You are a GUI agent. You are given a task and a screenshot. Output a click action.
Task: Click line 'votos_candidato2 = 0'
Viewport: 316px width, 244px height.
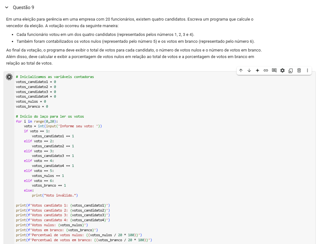[x=36, y=87]
